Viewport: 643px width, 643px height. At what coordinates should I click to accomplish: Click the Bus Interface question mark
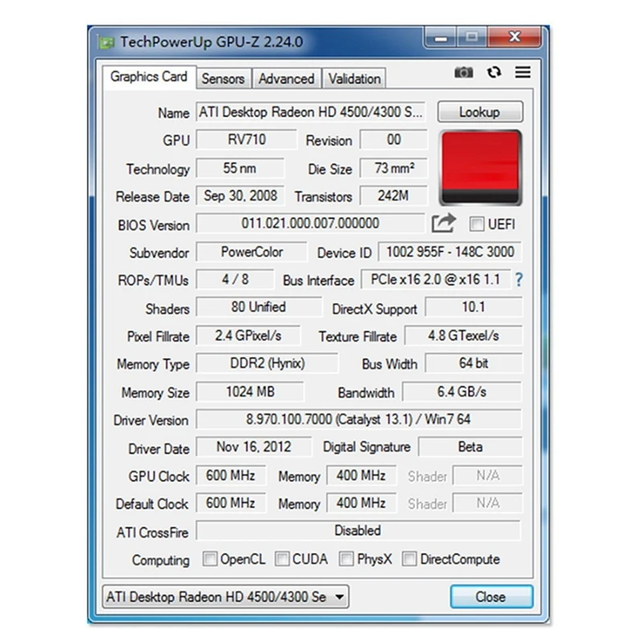[518, 280]
